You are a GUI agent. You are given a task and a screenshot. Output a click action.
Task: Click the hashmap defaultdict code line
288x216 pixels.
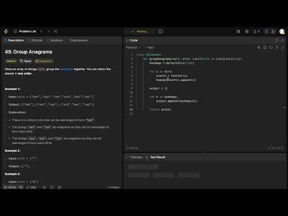(172, 63)
